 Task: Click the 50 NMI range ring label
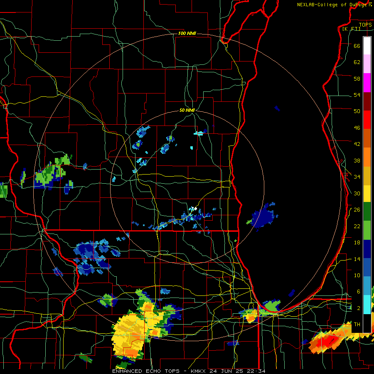pyautogui.click(x=187, y=110)
